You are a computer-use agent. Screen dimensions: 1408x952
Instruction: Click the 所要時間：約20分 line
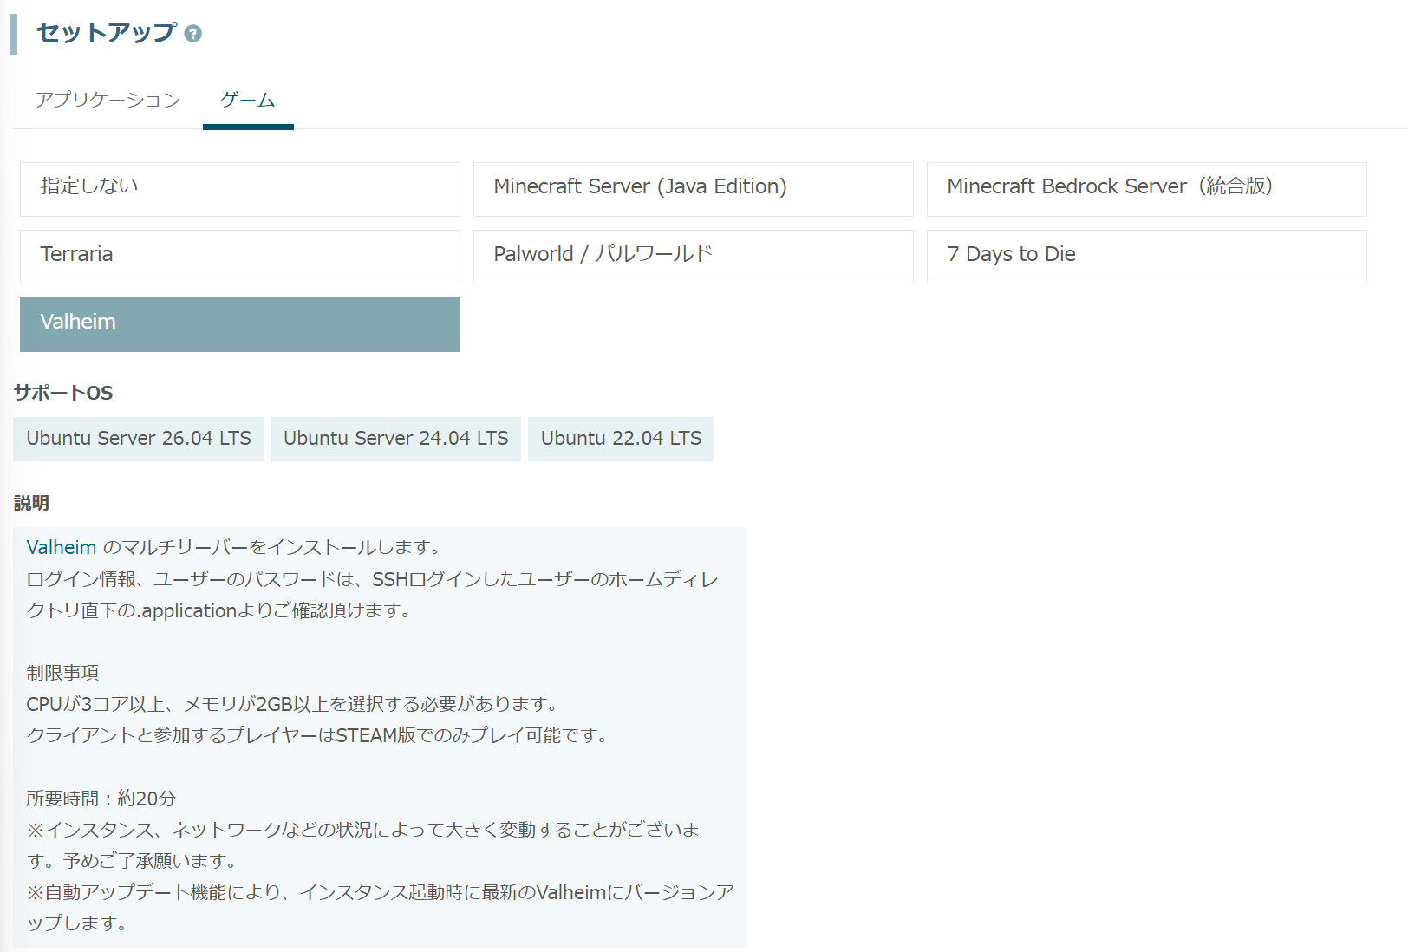tap(101, 799)
